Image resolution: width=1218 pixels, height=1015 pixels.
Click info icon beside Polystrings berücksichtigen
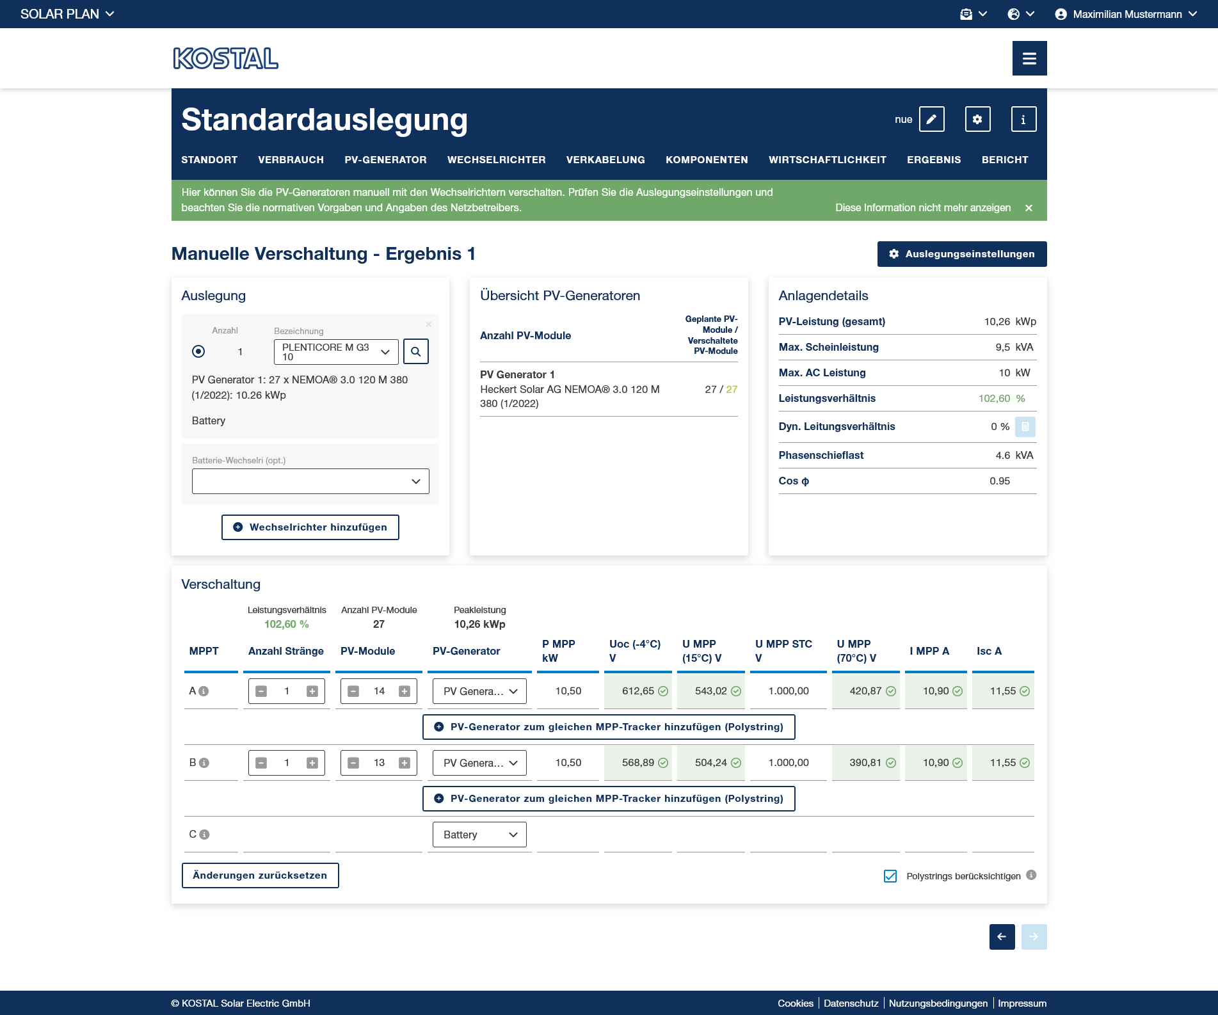tap(1031, 875)
